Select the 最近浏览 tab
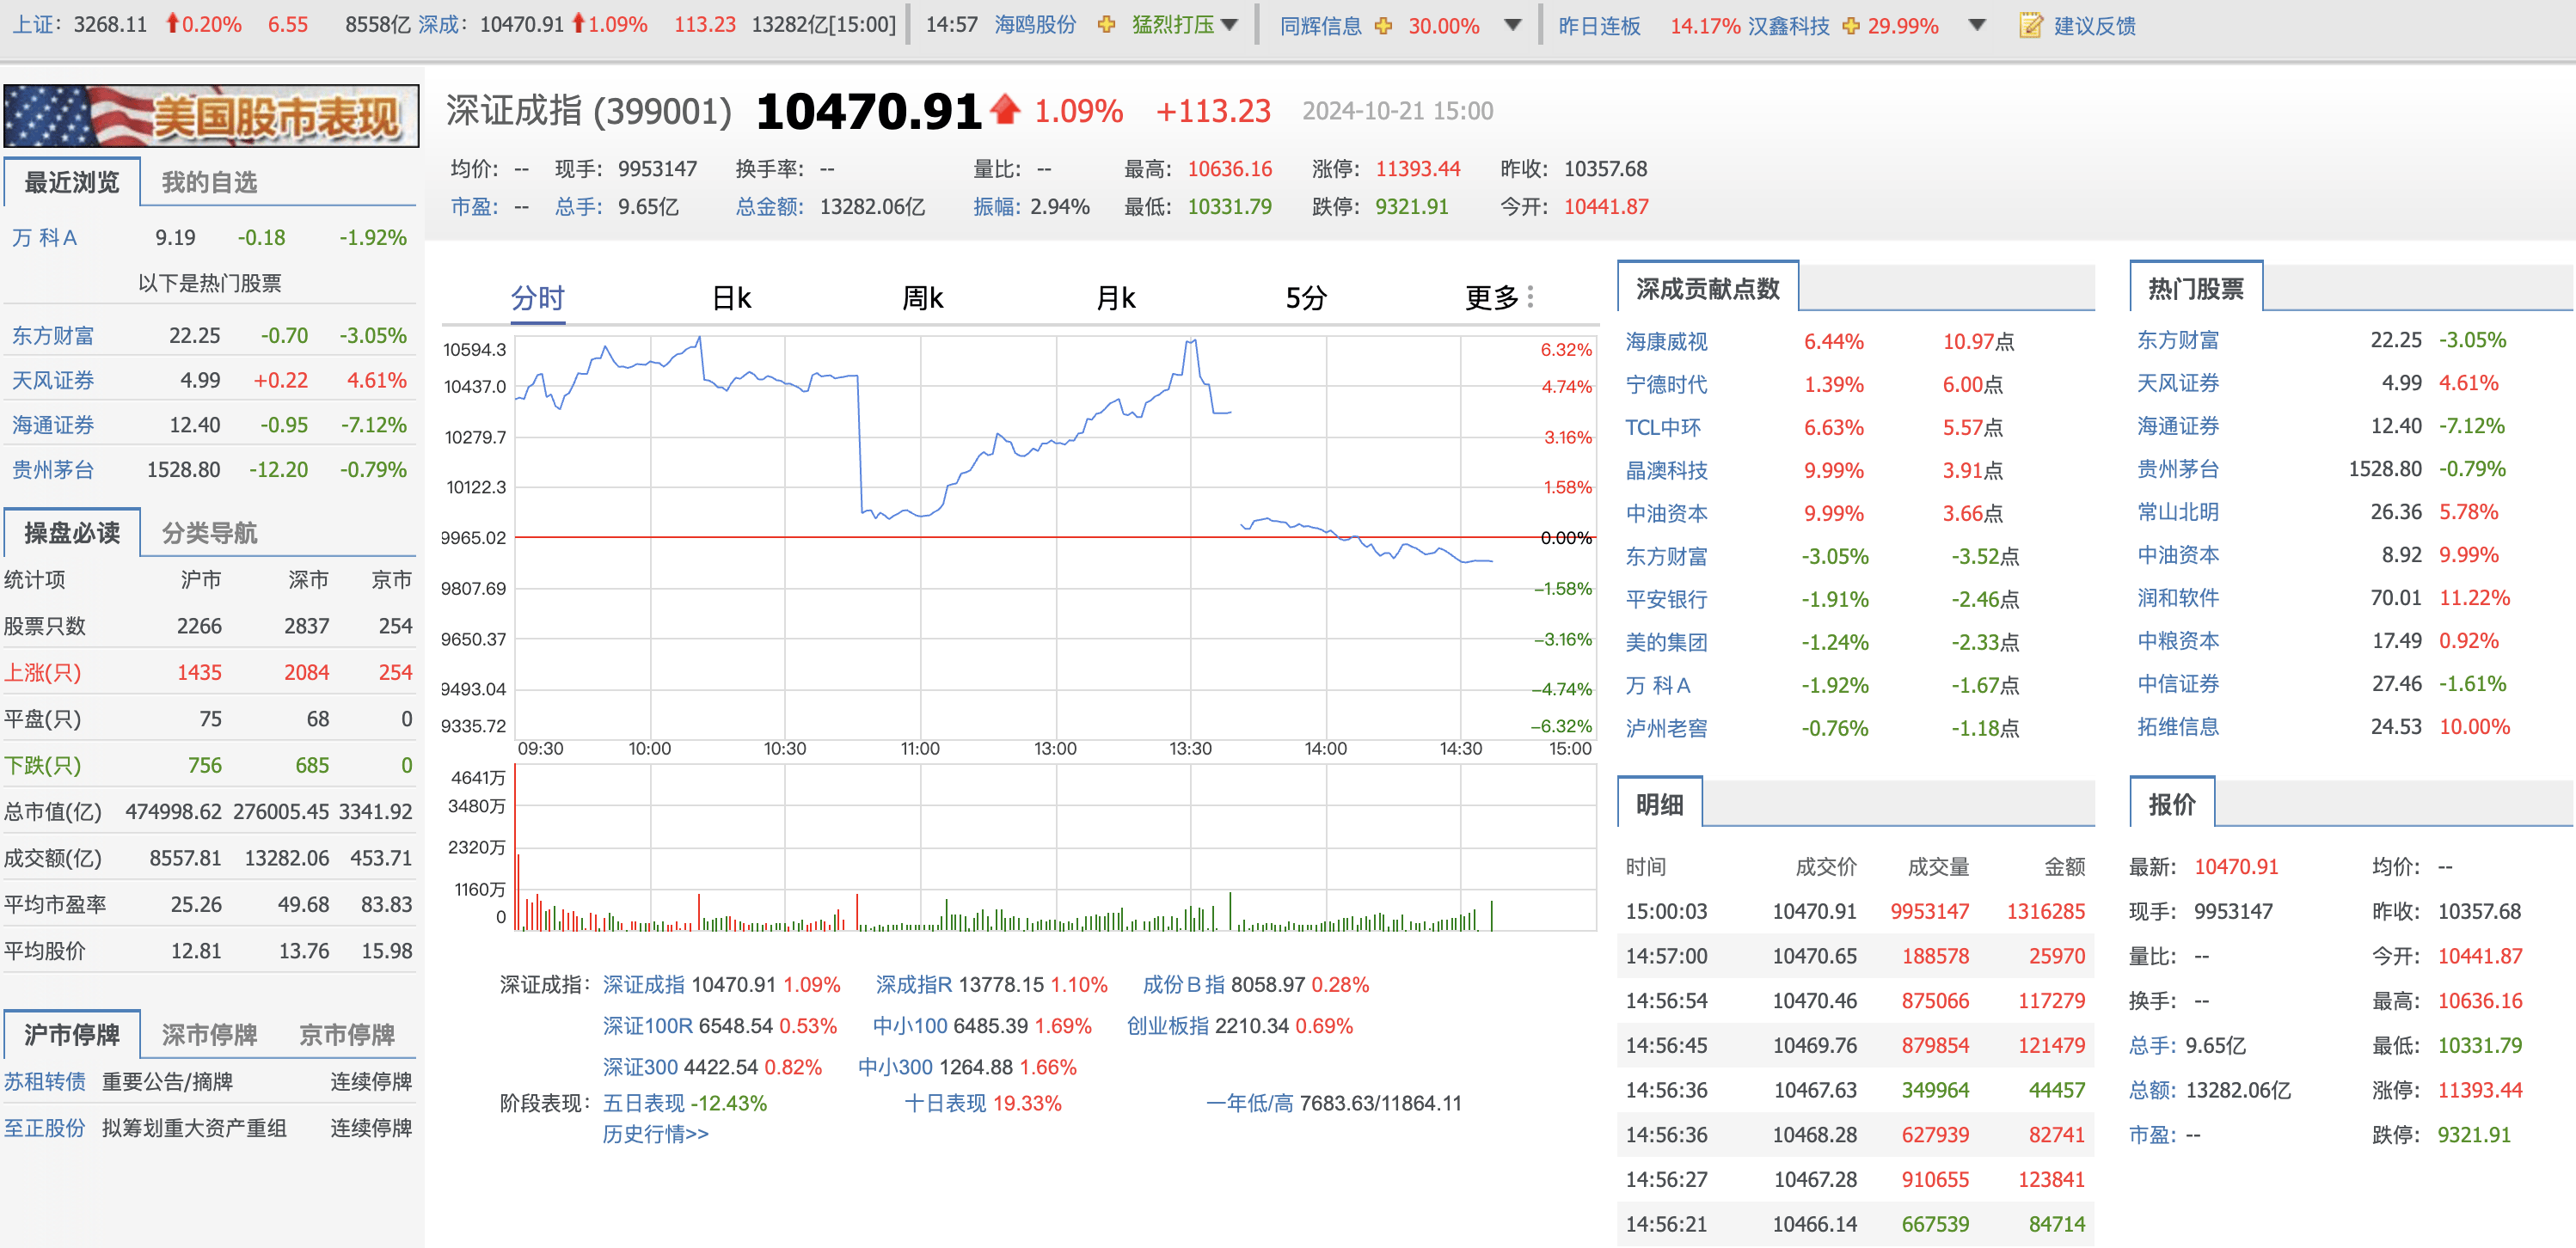The height and width of the screenshot is (1248, 2576). click(x=71, y=182)
